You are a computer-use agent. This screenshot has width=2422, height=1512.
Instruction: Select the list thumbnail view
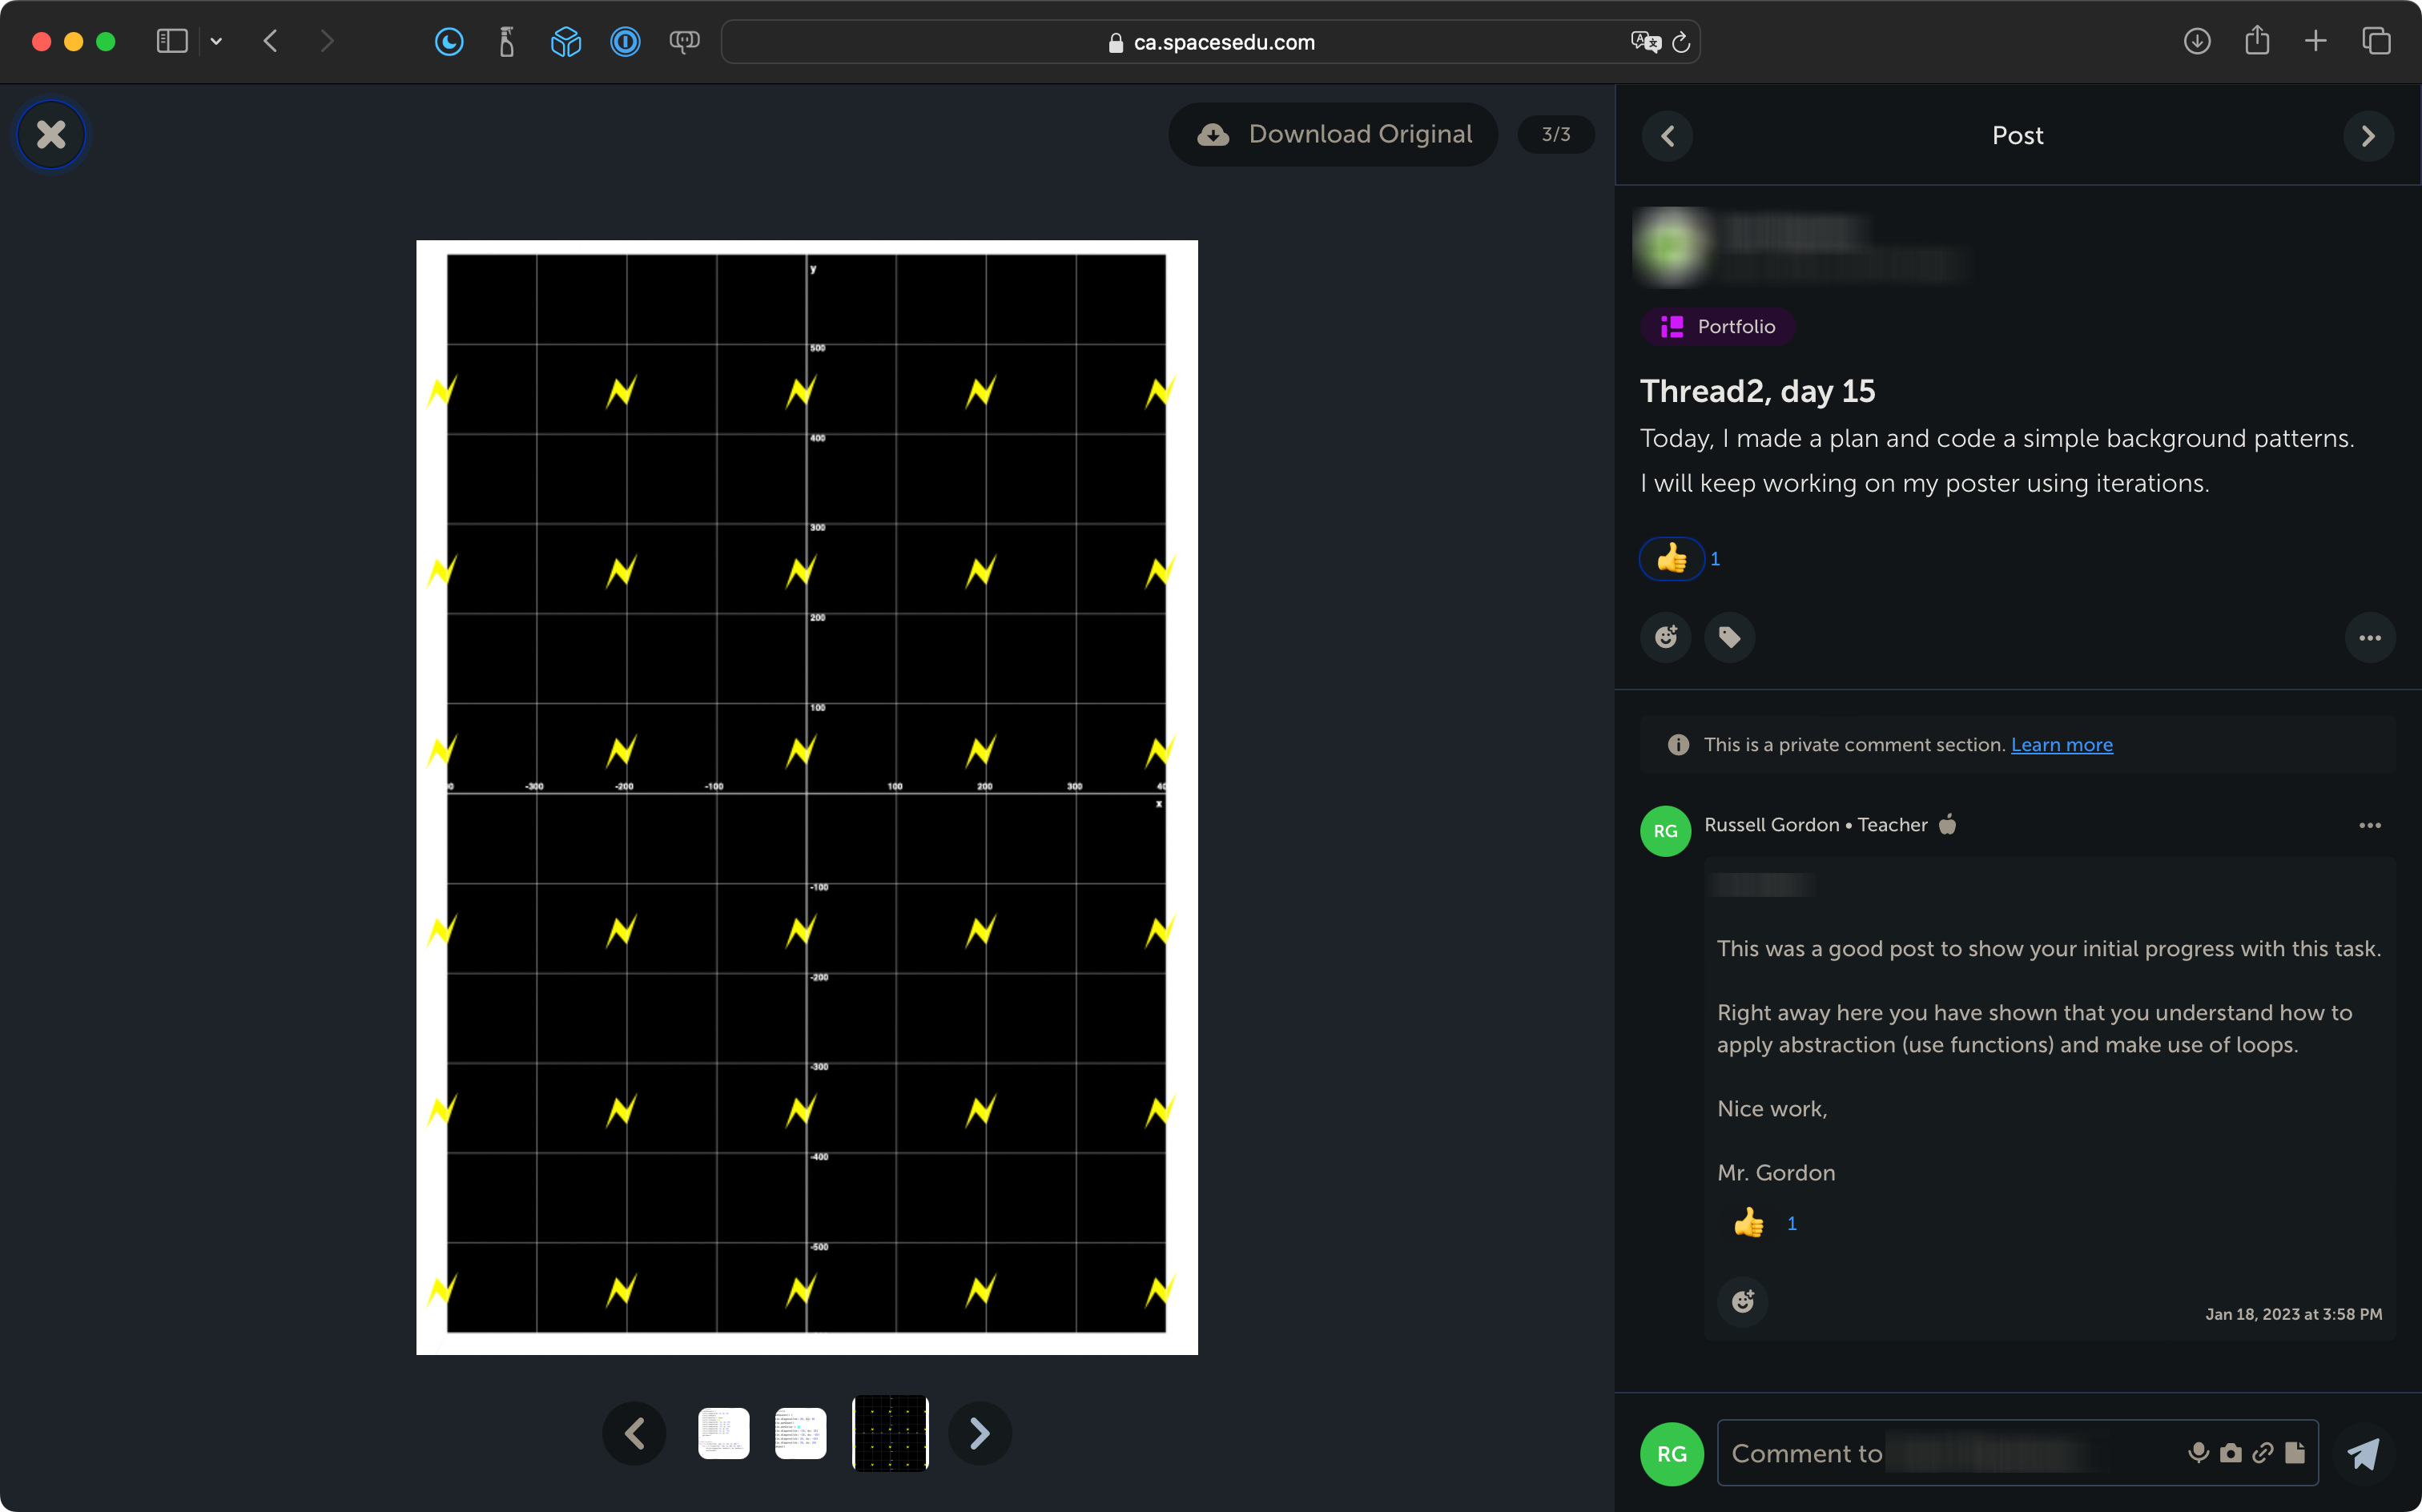pos(722,1432)
